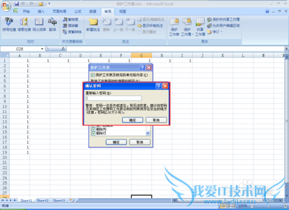Click the 100% zoom level text
The width and height of the screenshot is (289, 210).
(243, 206)
